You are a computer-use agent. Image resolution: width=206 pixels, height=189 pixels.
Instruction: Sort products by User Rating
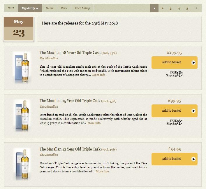point(82,8)
